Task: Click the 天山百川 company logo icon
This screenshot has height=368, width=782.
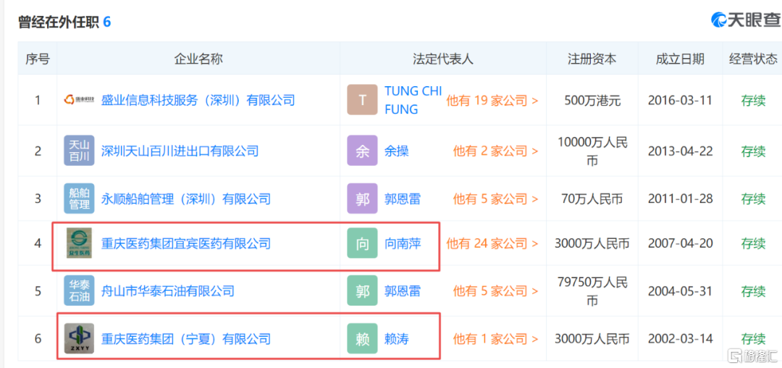Action: click(x=78, y=151)
